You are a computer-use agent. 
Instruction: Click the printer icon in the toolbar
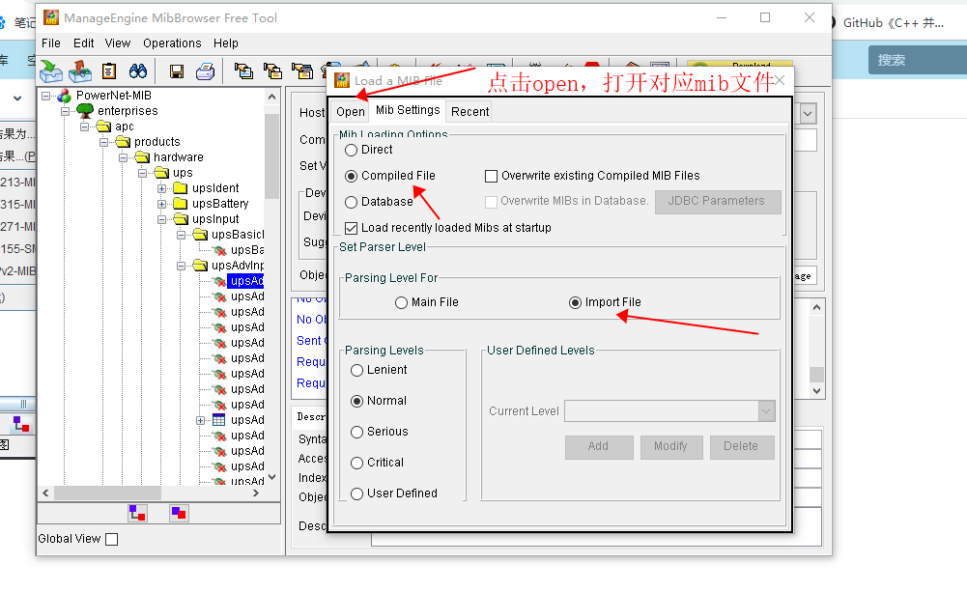[206, 71]
